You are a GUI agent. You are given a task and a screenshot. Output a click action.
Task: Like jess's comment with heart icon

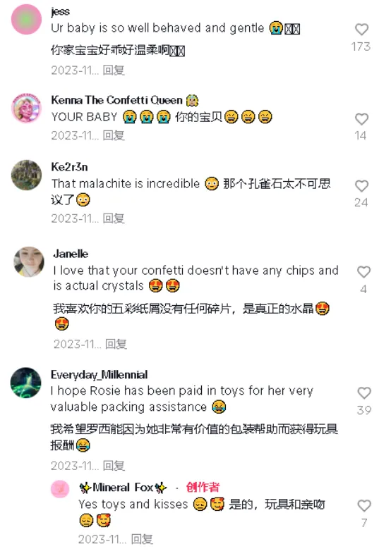click(x=361, y=30)
